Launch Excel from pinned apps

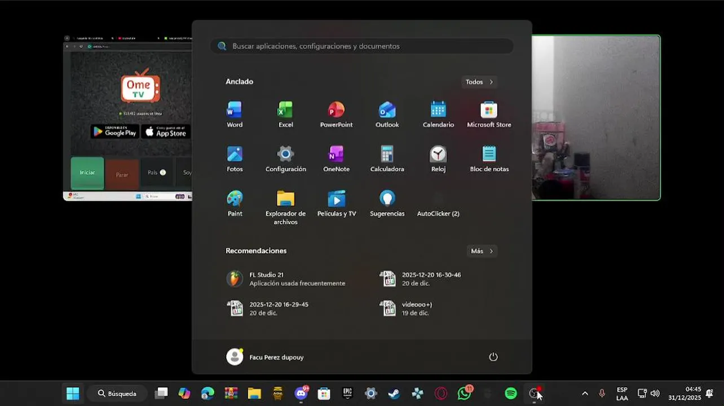(x=285, y=114)
